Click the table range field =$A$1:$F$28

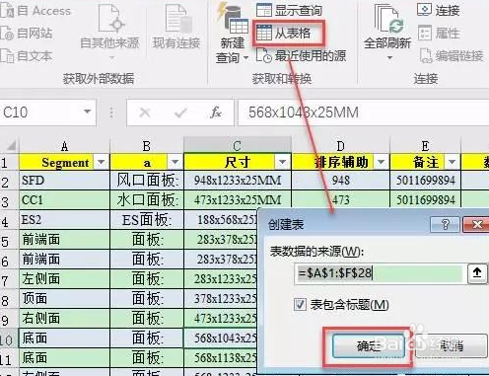380,273
